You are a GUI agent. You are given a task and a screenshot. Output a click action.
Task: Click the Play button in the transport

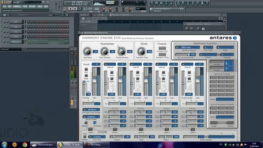point(71,9)
